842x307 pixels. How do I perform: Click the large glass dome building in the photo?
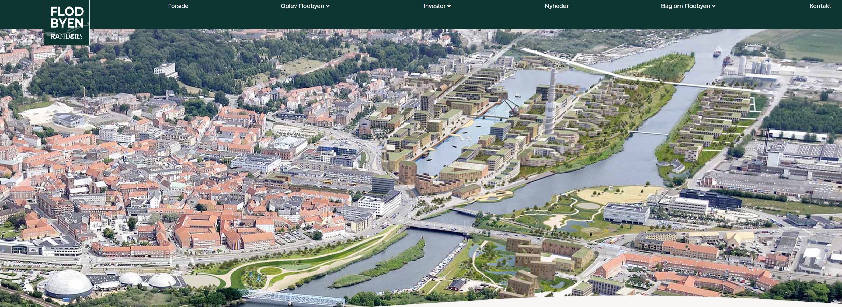[x=69, y=283]
